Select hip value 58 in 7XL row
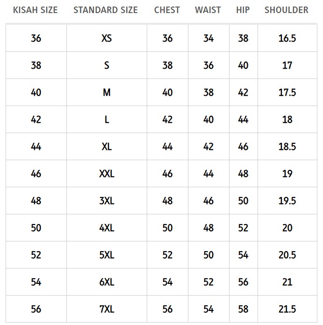This screenshot has height=325, width=323. point(243,309)
